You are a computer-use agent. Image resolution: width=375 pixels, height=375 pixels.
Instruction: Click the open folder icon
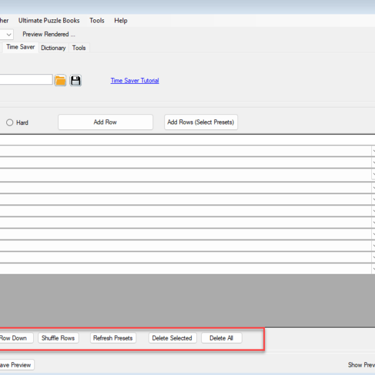point(60,81)
